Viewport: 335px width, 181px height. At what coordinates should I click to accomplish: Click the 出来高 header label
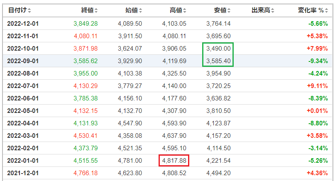point(261,10)
